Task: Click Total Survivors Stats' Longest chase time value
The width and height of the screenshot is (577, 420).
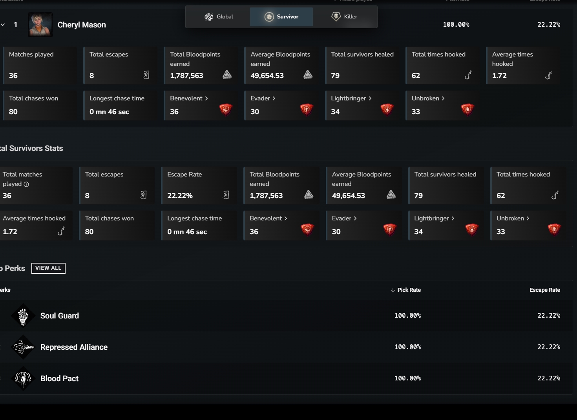Action: coord(187,232)
